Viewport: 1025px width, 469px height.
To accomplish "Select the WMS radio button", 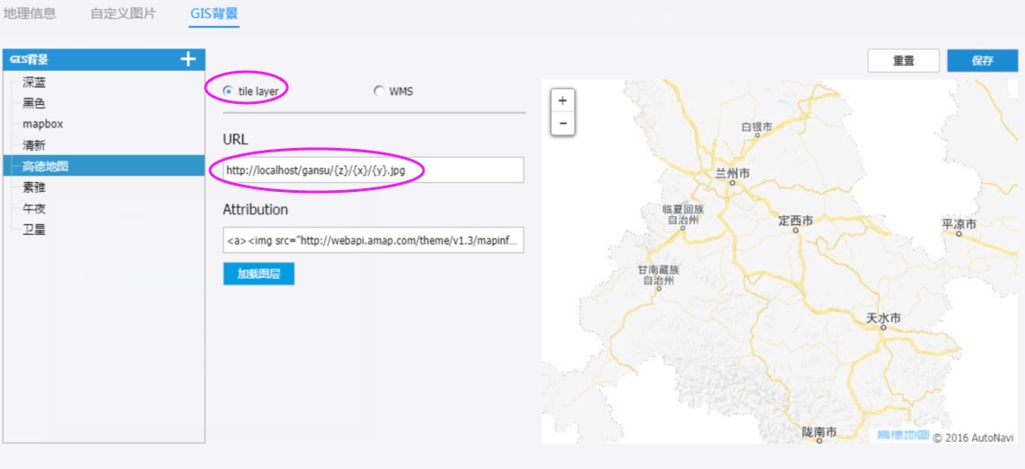I will (x=379, y=91).
